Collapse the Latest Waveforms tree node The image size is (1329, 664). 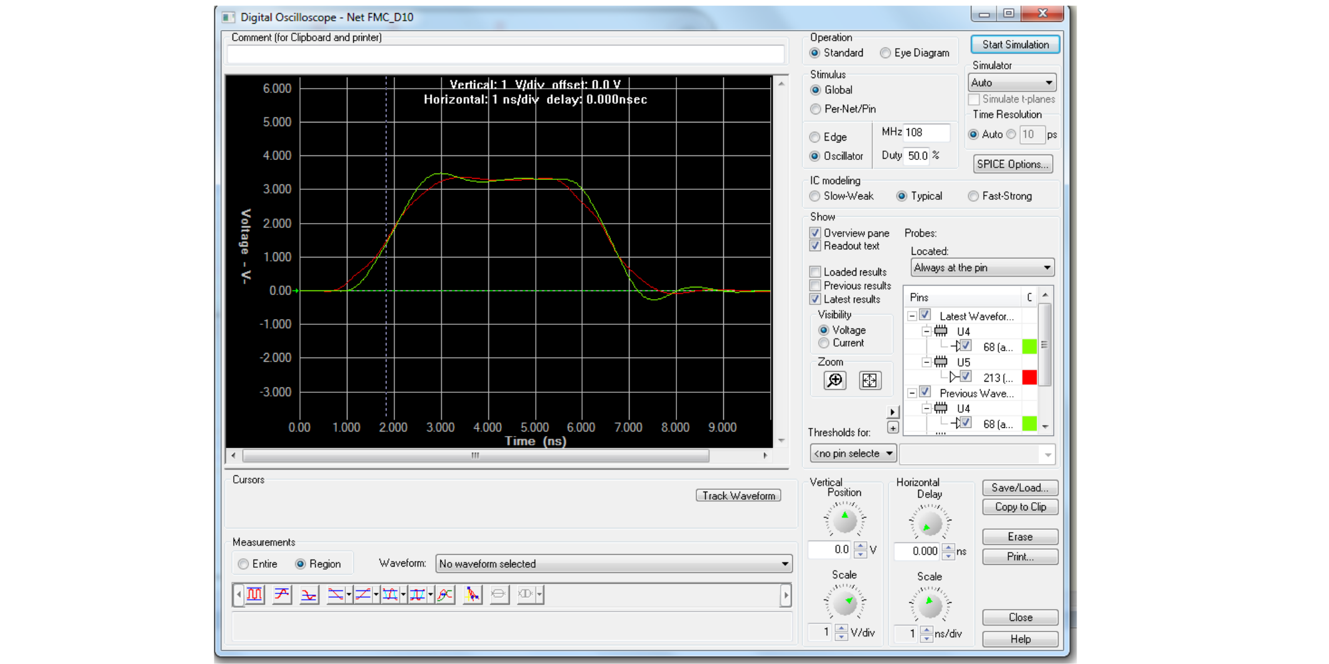click(x=913, y=316)
